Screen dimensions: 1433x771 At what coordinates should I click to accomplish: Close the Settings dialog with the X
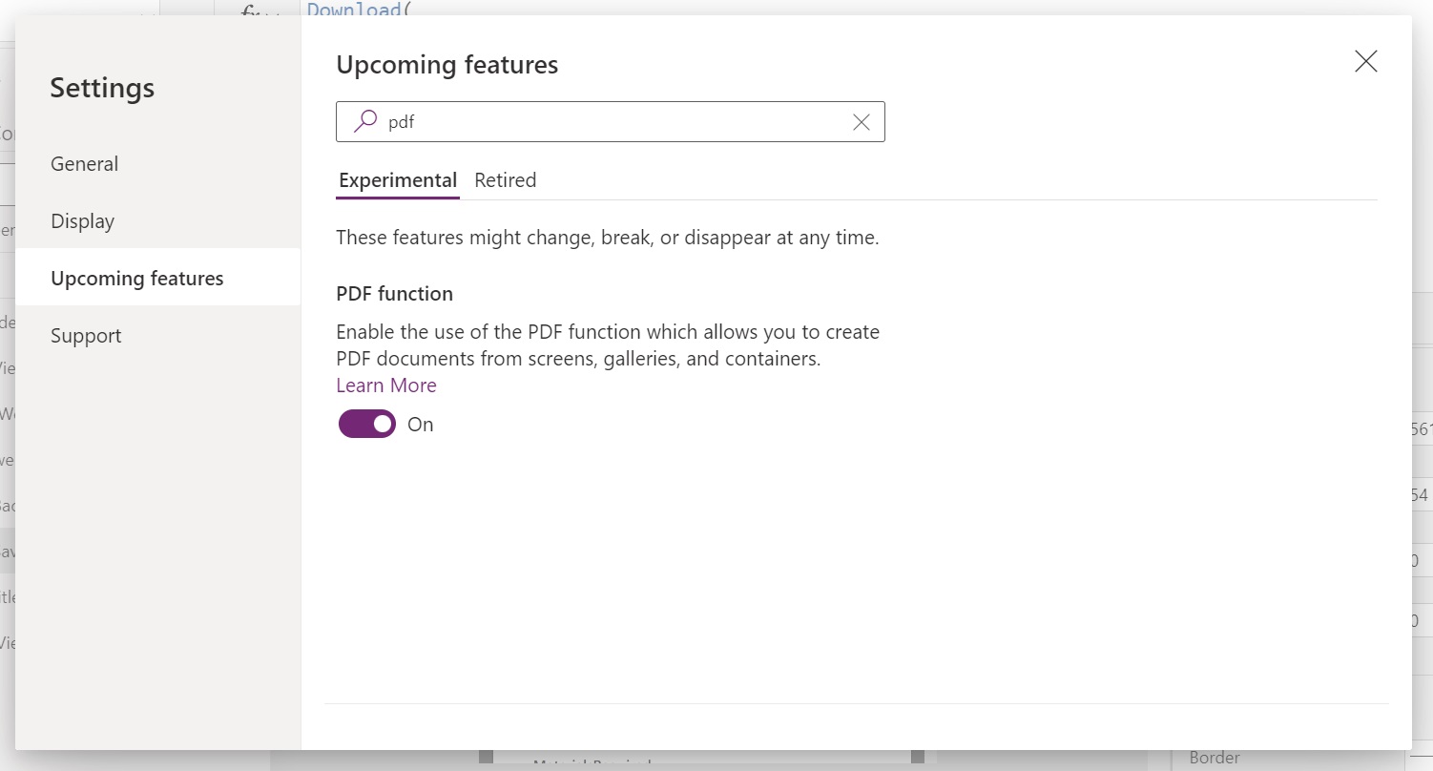[1365, 61]
